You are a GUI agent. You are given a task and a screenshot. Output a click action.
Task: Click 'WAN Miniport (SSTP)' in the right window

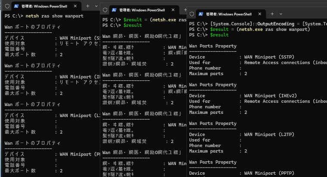(x=269, y=57)
